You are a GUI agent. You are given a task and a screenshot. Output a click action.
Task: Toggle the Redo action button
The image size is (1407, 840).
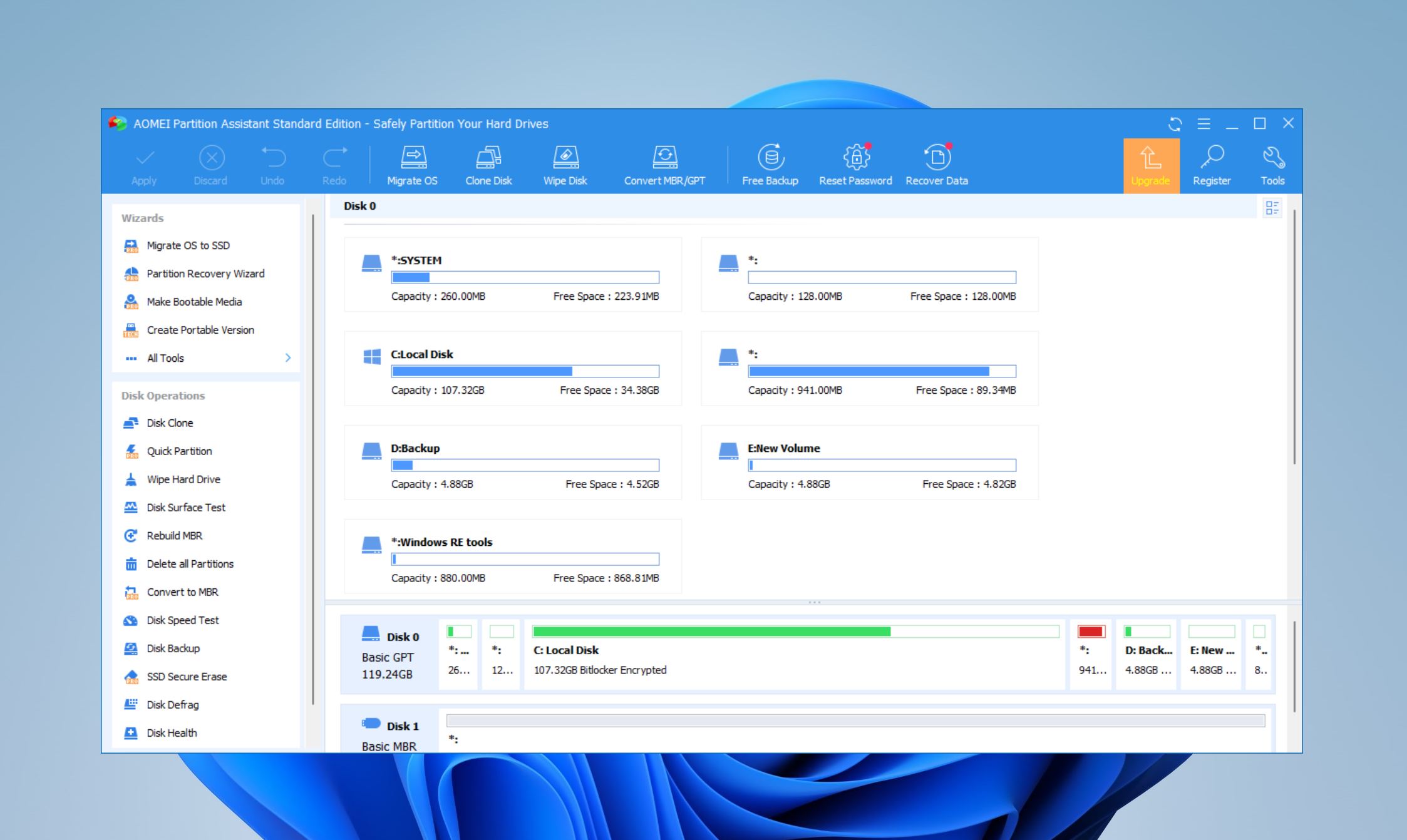335,164
